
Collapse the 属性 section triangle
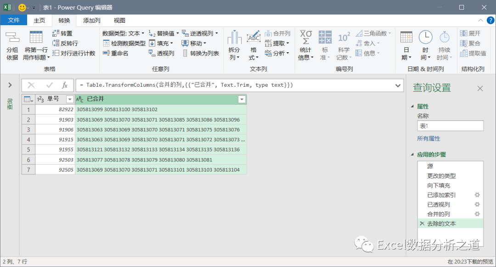(412, 106)
